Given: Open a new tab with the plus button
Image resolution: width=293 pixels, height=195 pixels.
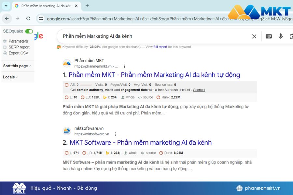Looking at the screenshot, I should point(87,6).
